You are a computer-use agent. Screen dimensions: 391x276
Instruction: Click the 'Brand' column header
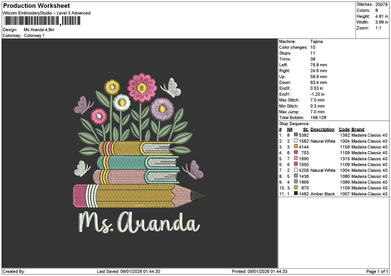point(358,129)
